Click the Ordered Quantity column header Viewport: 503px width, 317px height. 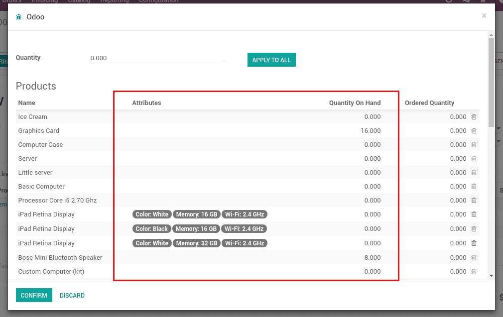tap(429, 103)
